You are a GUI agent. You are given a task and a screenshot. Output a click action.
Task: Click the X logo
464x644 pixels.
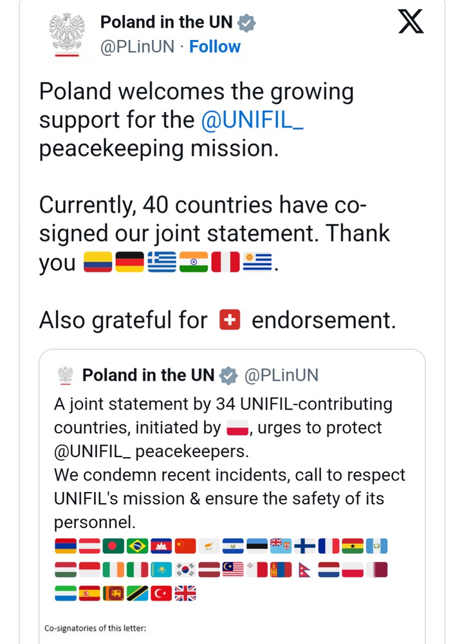coord(411,23)
